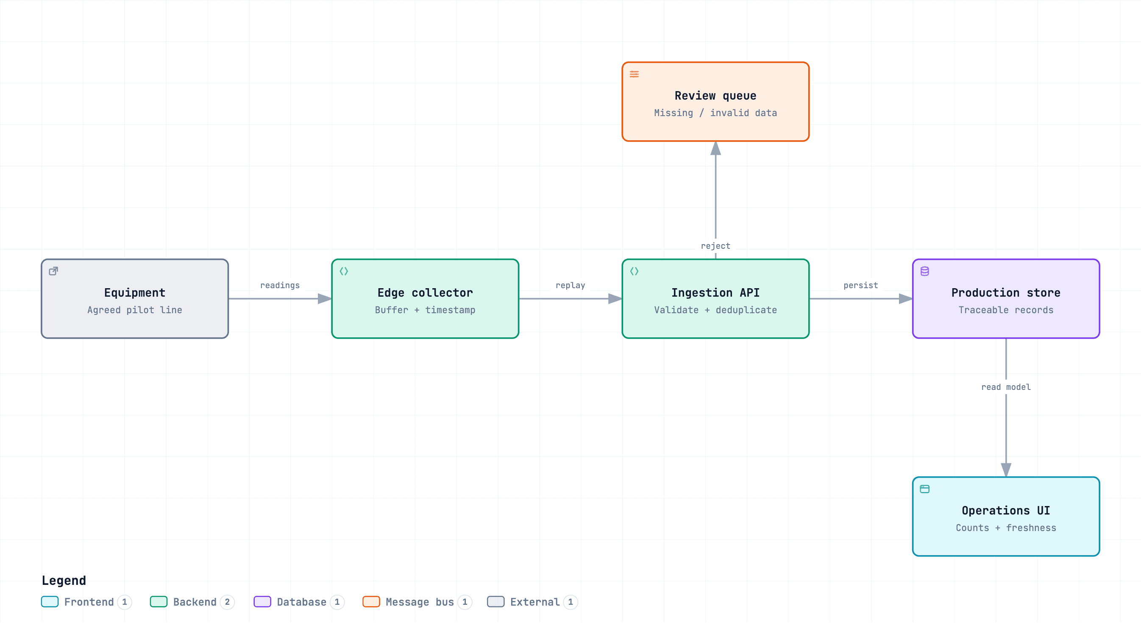Click 'Agreed pilot line' subtitle
This screenshot has height=623, width=1141.
(x=135, y=310)
